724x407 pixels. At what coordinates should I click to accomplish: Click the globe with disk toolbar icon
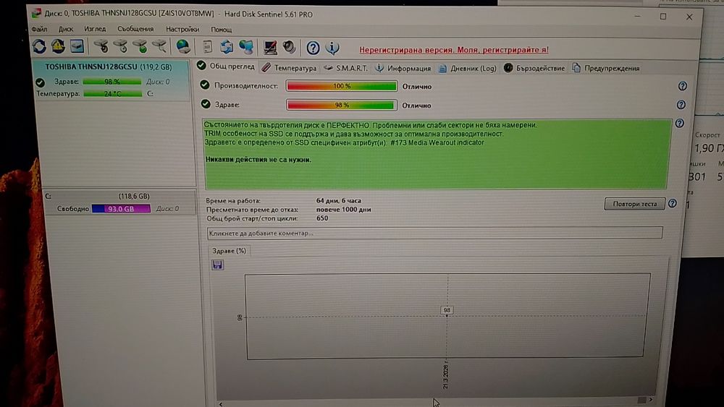pos(183,46)
